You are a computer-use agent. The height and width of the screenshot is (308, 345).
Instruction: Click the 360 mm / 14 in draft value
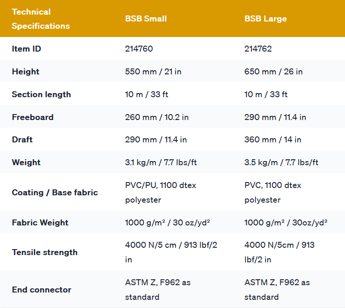click(x=273, y=140)
